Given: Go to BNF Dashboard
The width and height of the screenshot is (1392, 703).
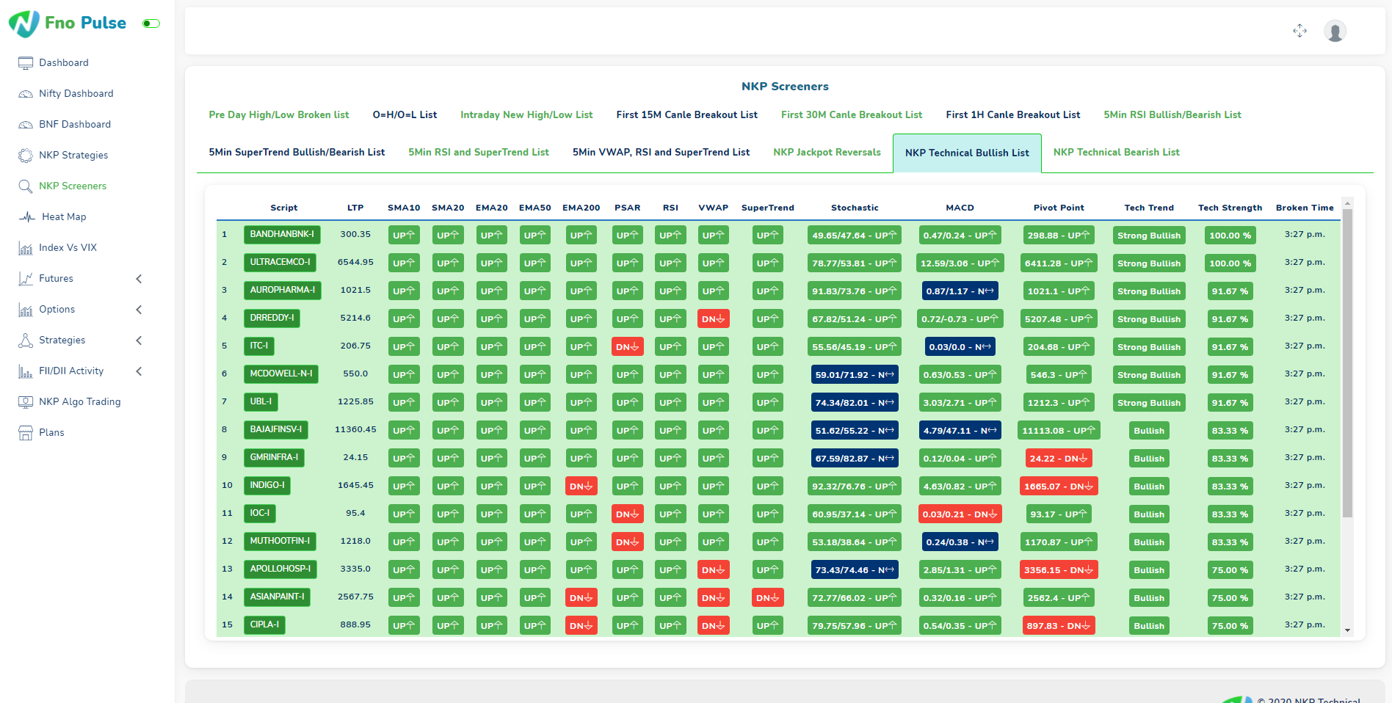Looking at the screenshot, I should (75, 125).
